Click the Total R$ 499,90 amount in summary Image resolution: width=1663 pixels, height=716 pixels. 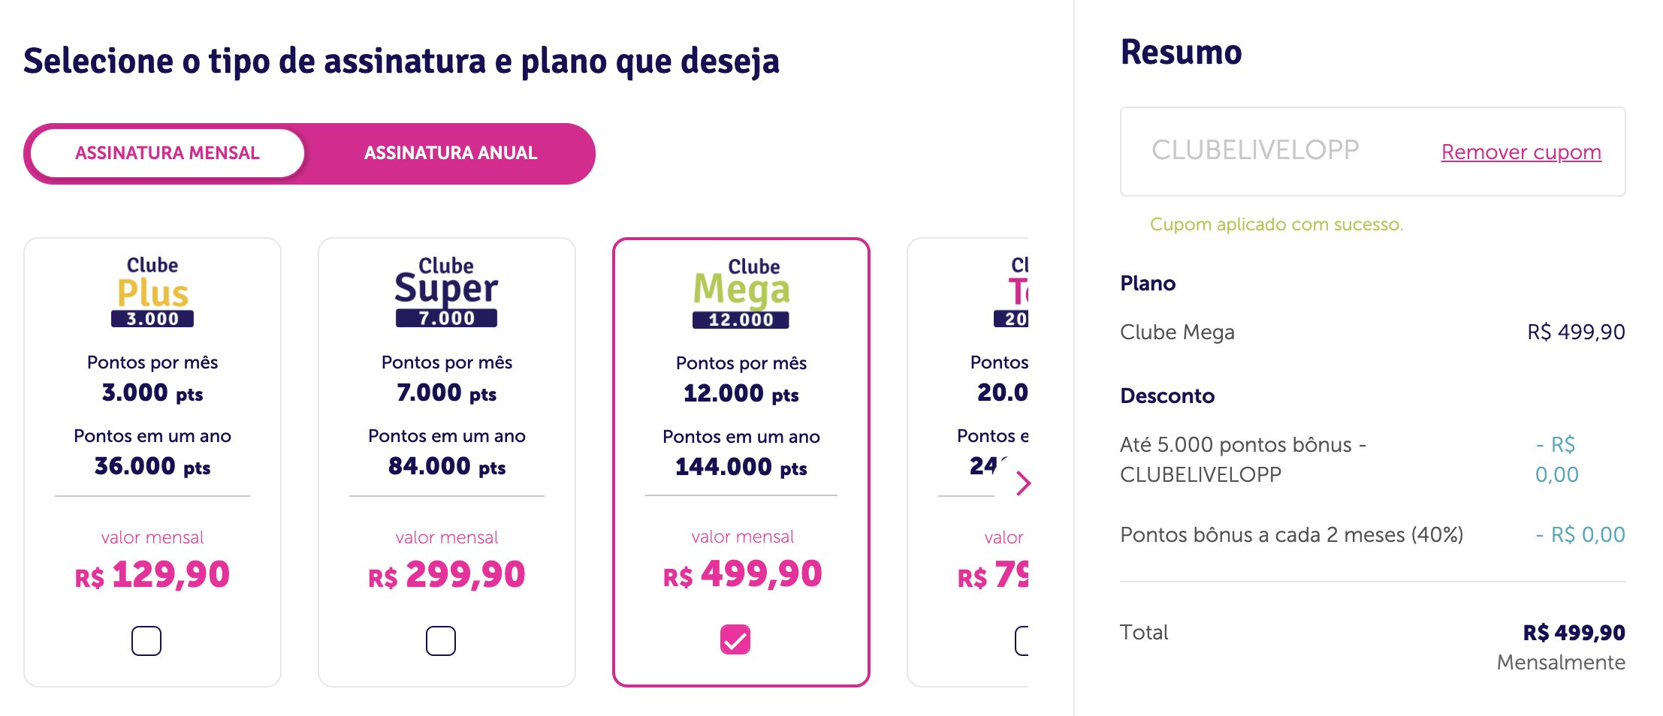(x=1574, y=633)
